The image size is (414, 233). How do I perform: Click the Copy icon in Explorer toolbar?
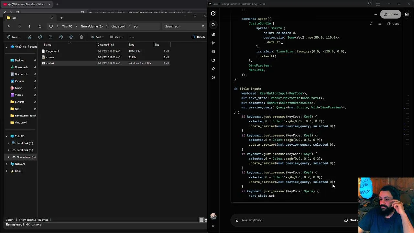[x=40, y=37]
